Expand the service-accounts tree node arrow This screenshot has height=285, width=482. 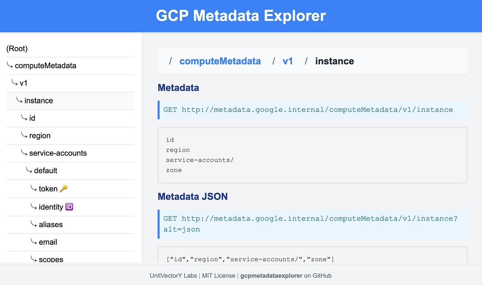24,153
